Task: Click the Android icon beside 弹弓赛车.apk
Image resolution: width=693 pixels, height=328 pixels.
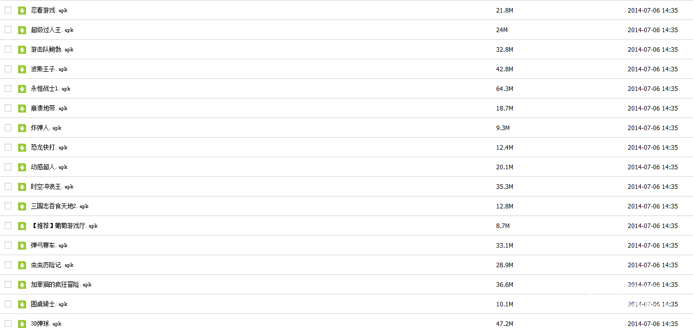Action: click(22, 246)
